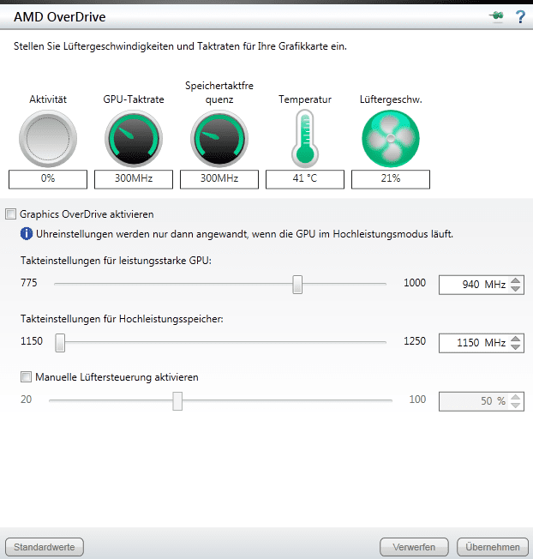Click the Standardwerte button
Screen dimensions: 533x559
(x=45, y=547)
